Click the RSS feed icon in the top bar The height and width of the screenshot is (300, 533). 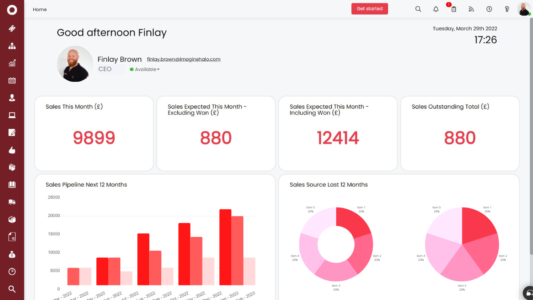pos(471,8)
